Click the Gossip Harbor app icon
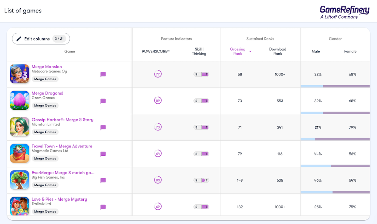This screenshot has width=377, height=224. coord(20,127)
